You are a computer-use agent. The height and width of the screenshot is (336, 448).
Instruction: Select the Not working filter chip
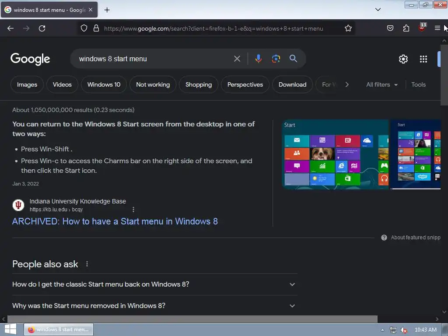pyautogui.click(x=153, y=84)
